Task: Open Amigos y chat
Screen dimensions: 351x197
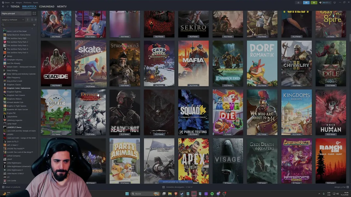Action: point(341,187)
